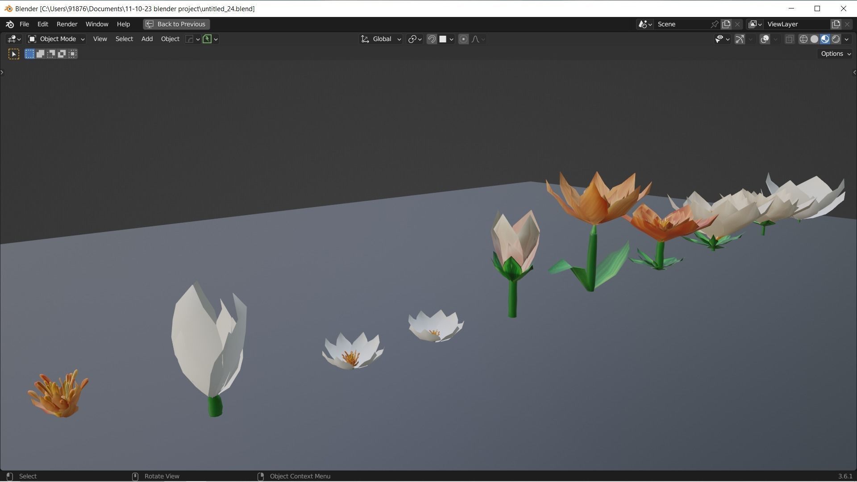Image resolution: width=857 pixels, height=482 pixels.
Task: Click the Back to Previous button
Action: pyautogui.click(x=176, y=24)
